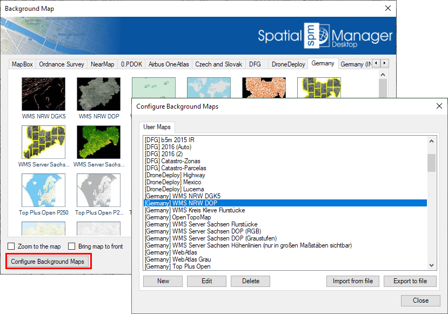Edit the selected map definition
Screen dimensions: 448x314
click(x=208, y=281)
